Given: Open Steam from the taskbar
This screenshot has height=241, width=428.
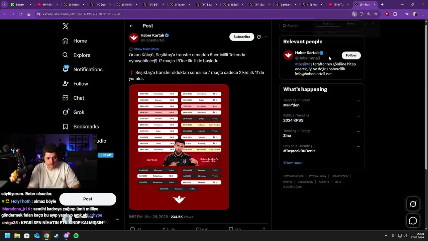Looking at the screenshot, I should [56, 236].
